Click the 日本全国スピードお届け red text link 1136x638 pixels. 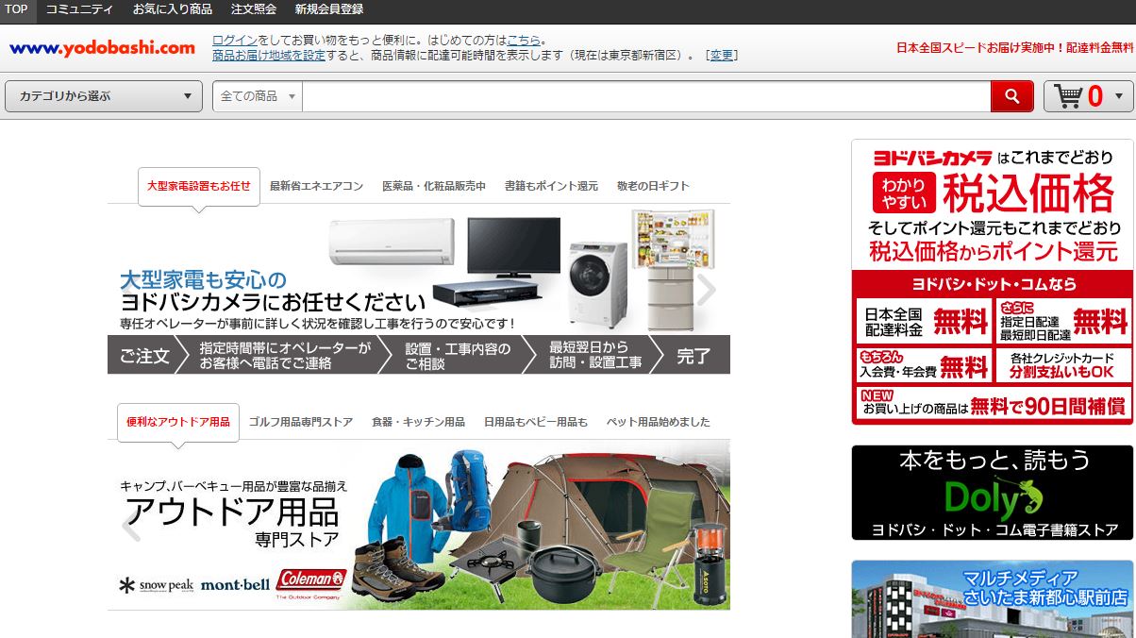pos(1014,47)
